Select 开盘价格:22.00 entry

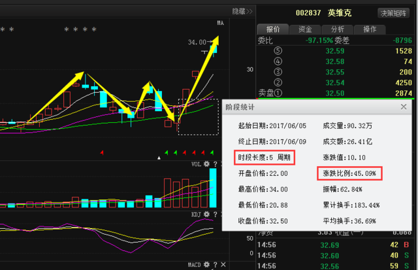[263, 173]
